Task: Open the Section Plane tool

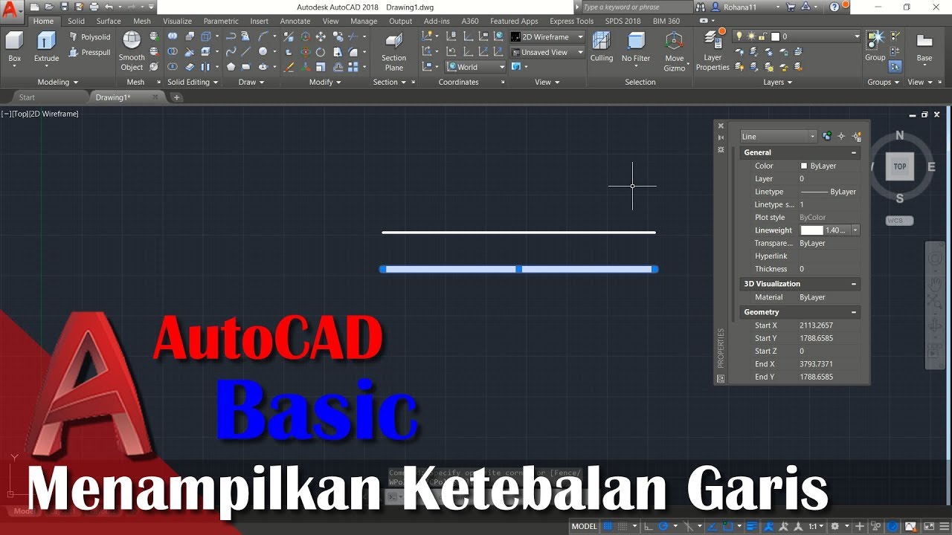Action: pos(394,51)
